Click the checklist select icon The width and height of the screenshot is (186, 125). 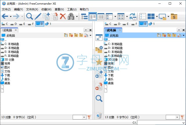click(x=143, y=16)
